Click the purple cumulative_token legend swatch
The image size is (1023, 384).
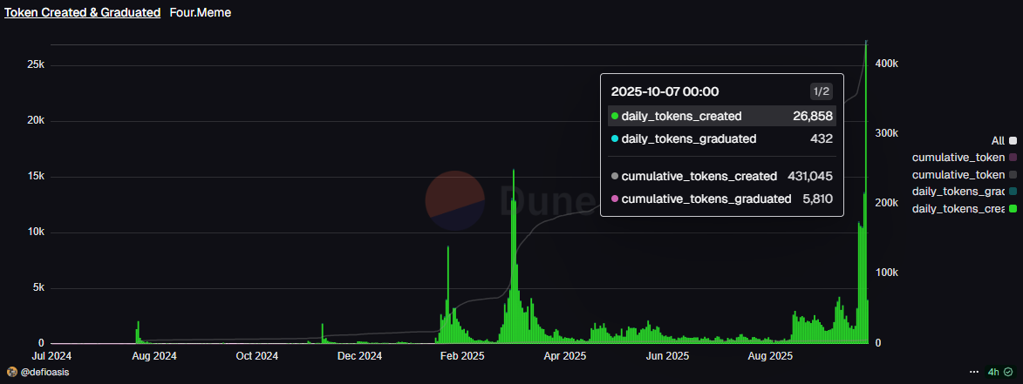click(x=1012, y=158)
